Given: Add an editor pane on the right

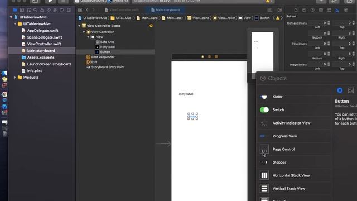Looking at the screenshot, I should point(279,10).
